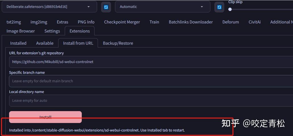Select the PNG Info tab
This screenshot has width=293, height=136.
click(86, 22)
